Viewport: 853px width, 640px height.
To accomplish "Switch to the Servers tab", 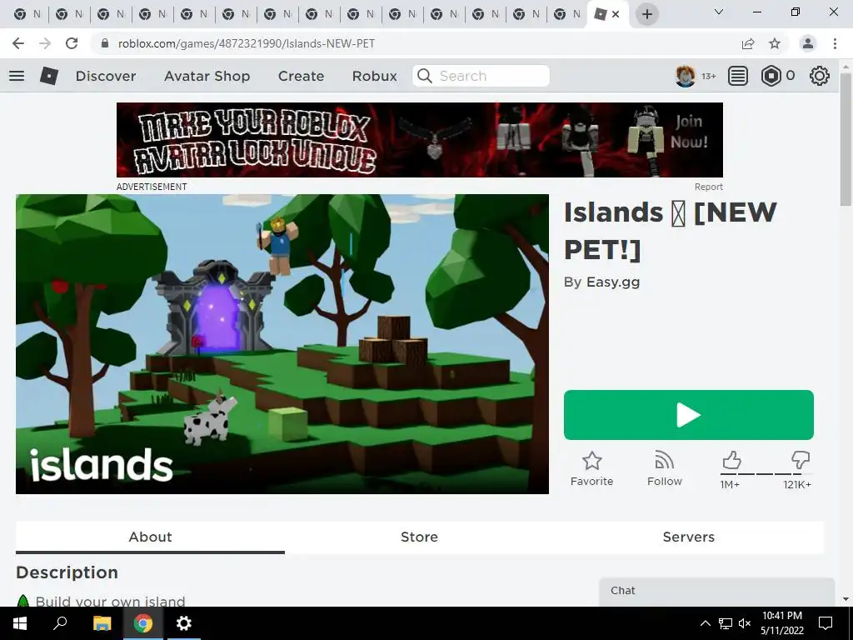I will [688, 537].
